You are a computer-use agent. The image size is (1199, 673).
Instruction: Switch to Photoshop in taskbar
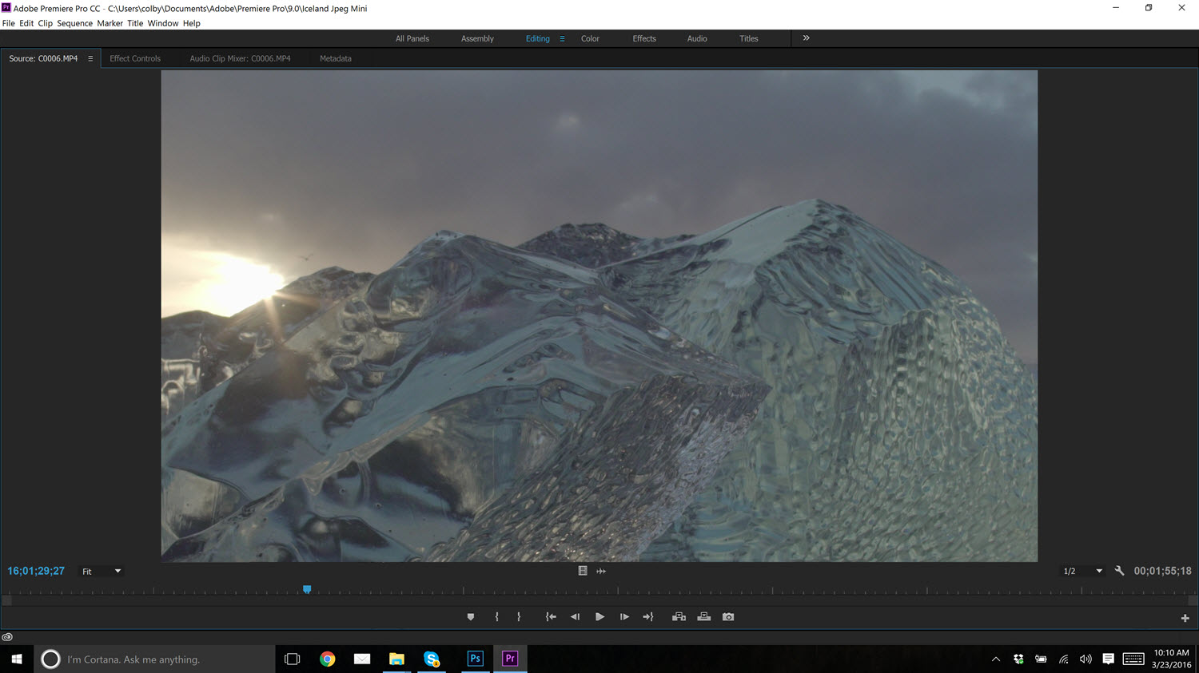tap(475, 659)
